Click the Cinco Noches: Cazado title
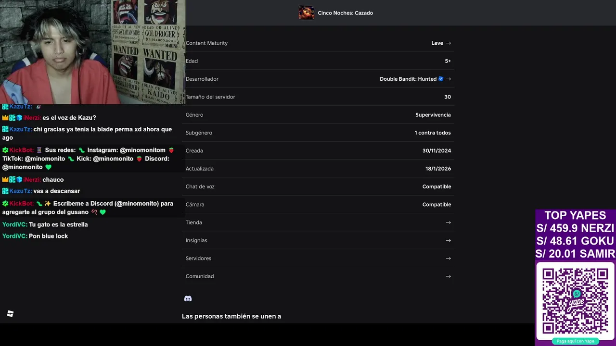The image size is (616, 346). 345,13
